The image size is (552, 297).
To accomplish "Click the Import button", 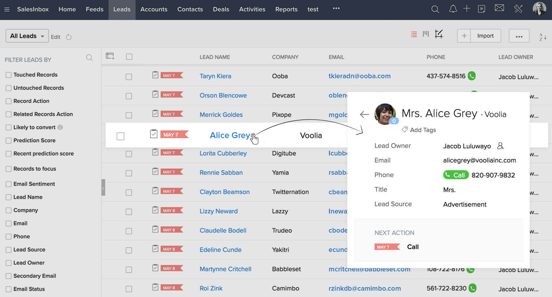I will click(485, 36).
